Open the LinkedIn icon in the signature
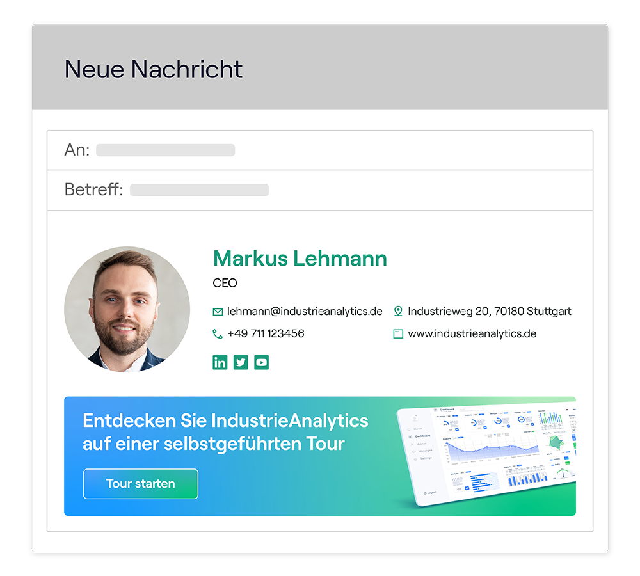 pos(220,362)
